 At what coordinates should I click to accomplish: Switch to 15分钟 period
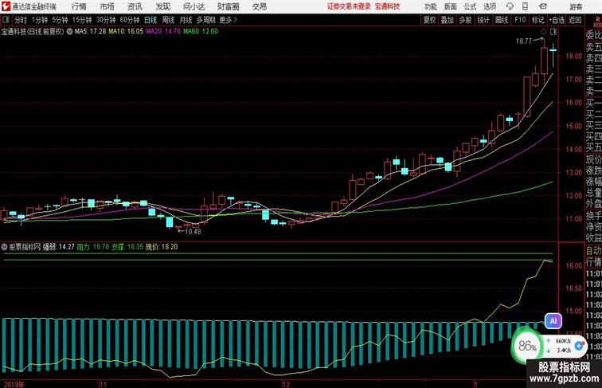coord(82,20)
